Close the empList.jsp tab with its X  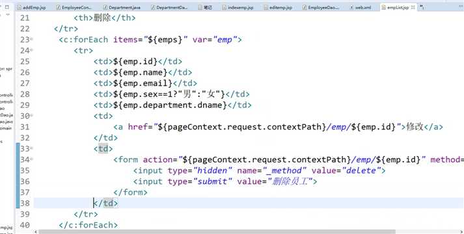413,7
